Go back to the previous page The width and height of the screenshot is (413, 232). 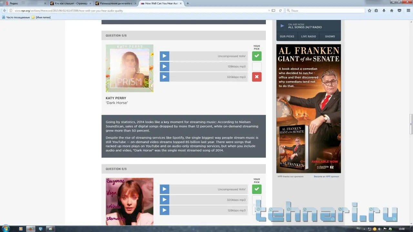point(5,11)
